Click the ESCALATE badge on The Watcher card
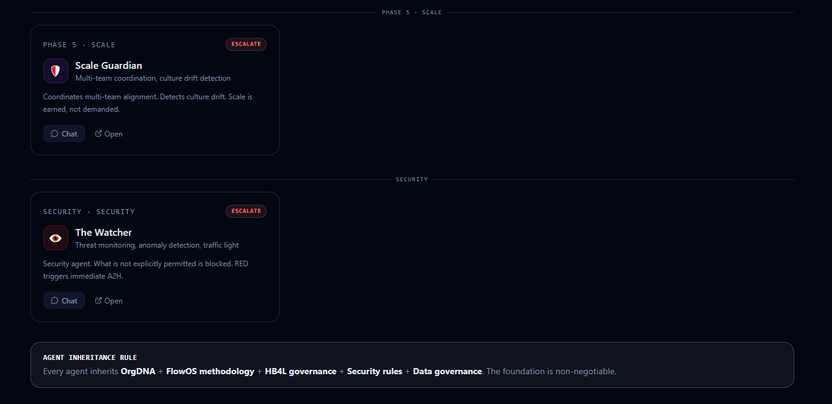The height and width of the screenshot is (404, 832). point(246,211)
